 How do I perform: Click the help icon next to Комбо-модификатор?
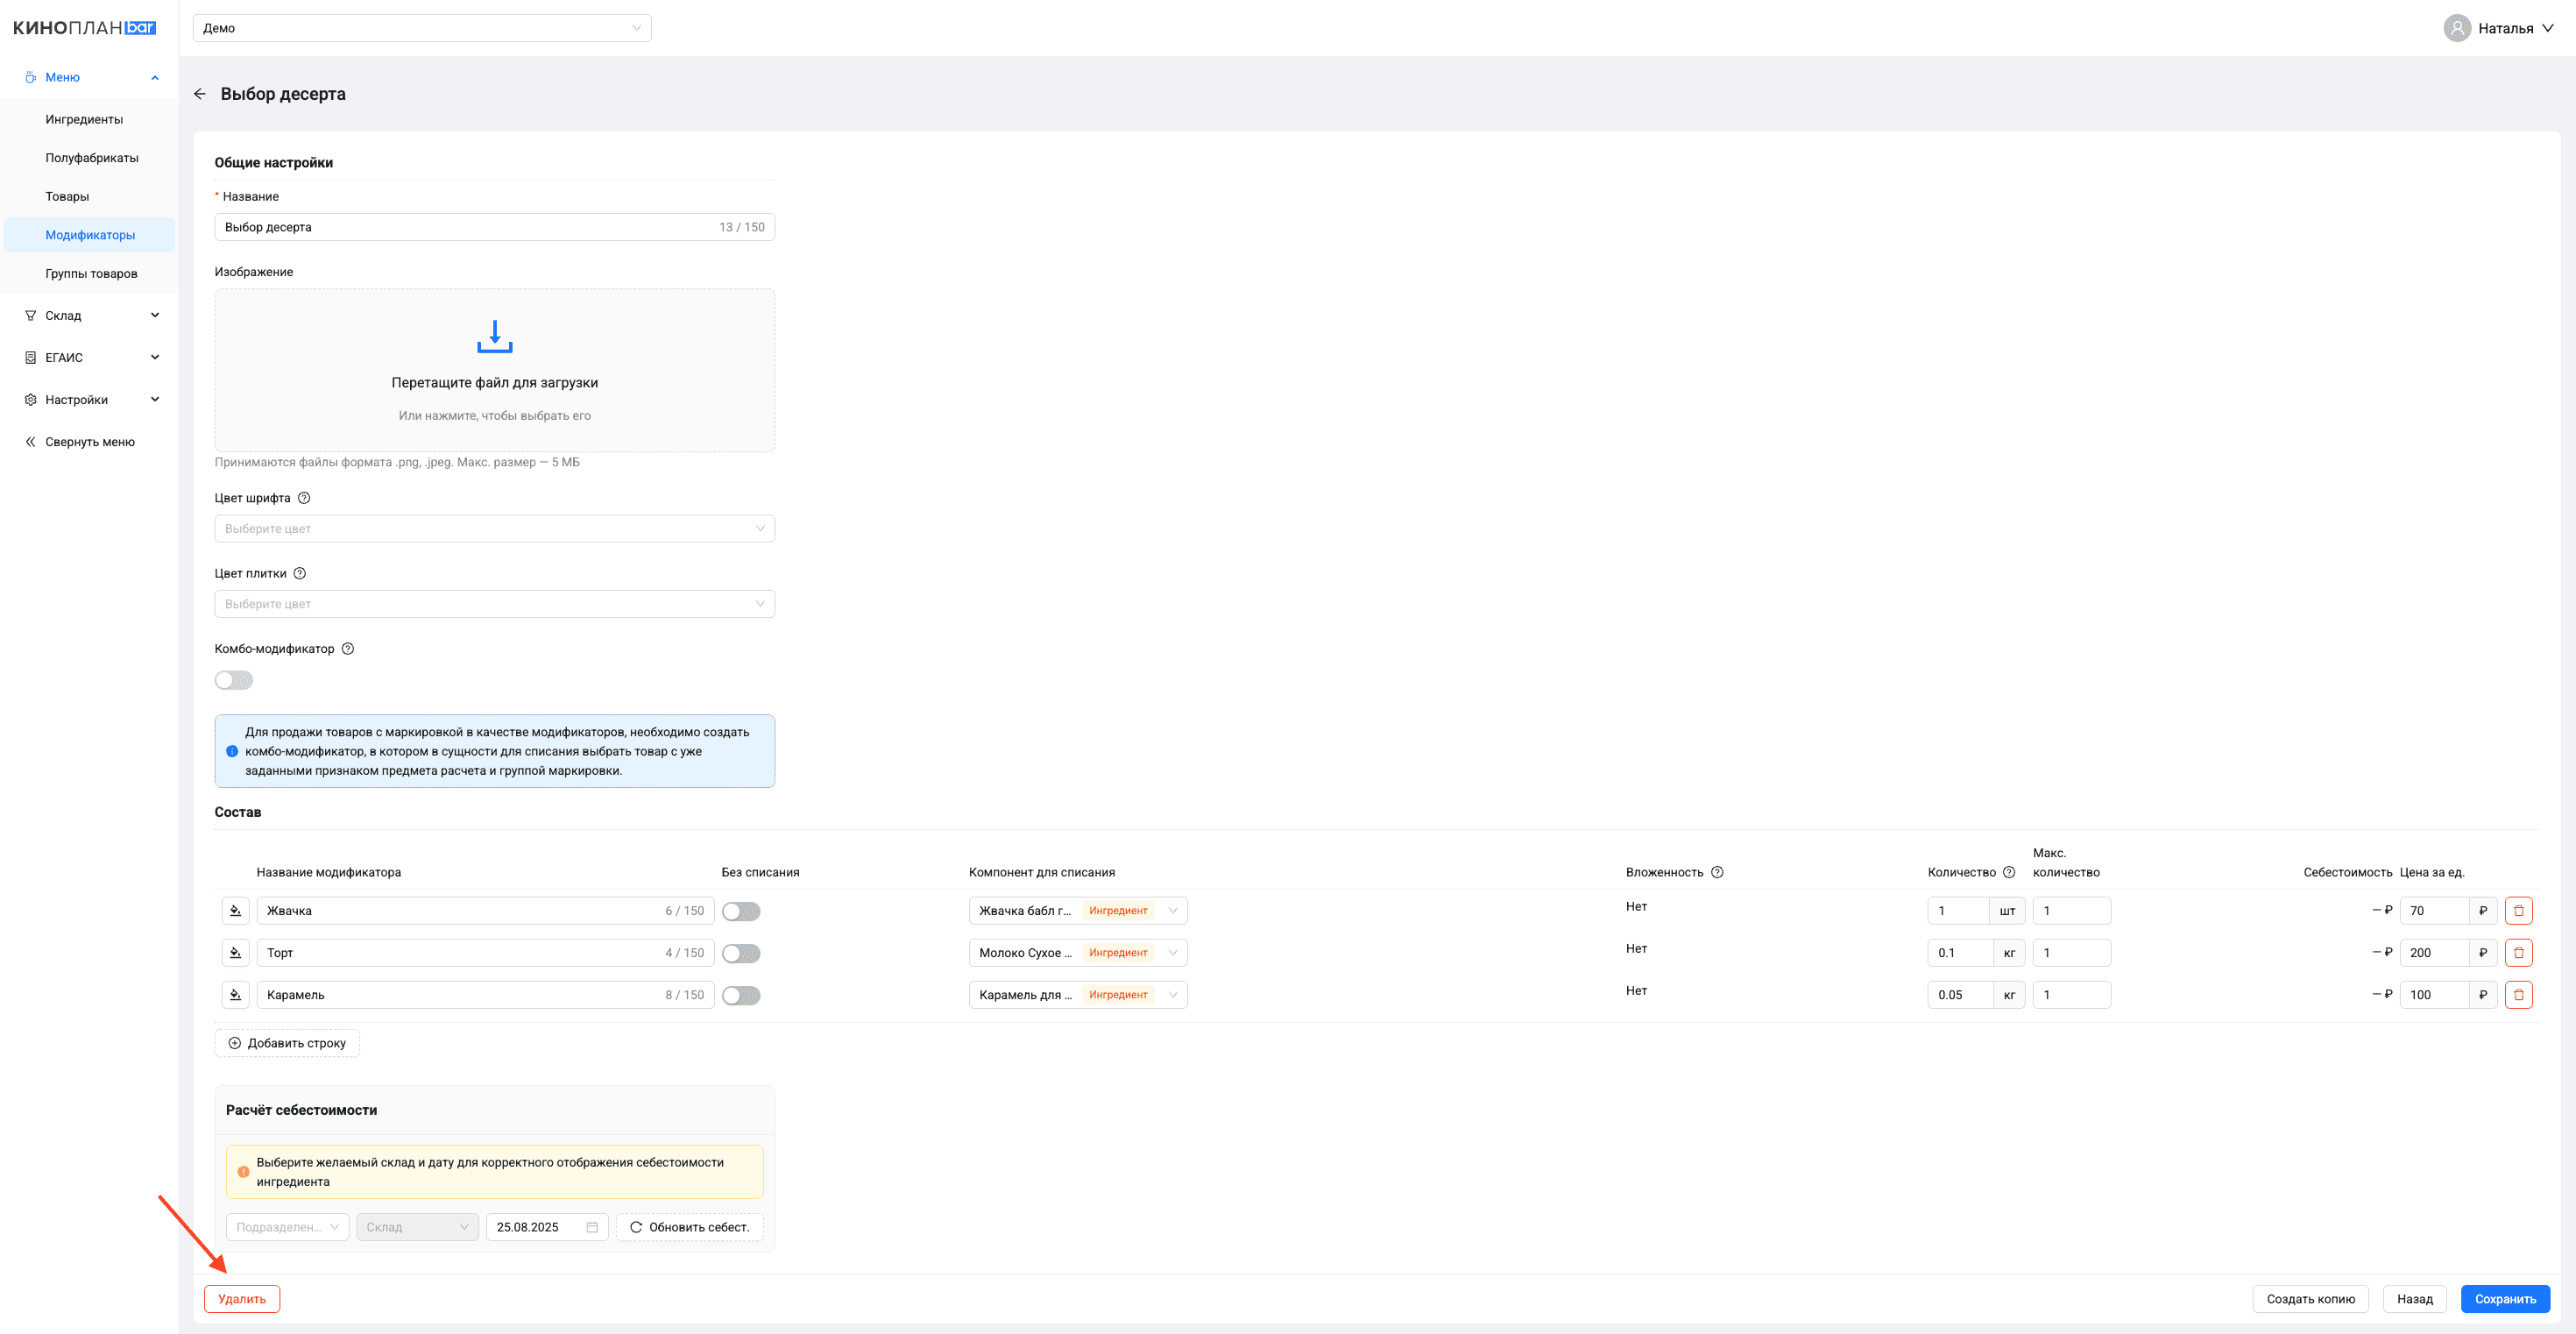[348, 649]
